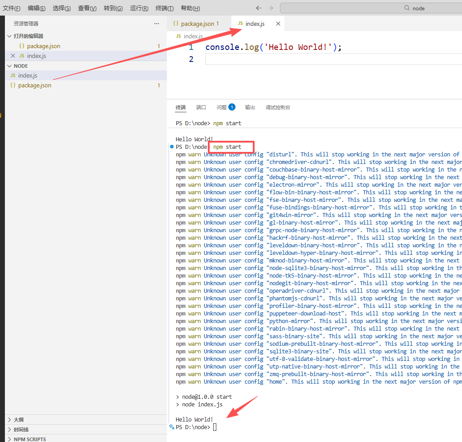Screen dimensions: 462x442
Task: Click the package.json braces icon in NODE folder
Action: (x=13, y=85)
